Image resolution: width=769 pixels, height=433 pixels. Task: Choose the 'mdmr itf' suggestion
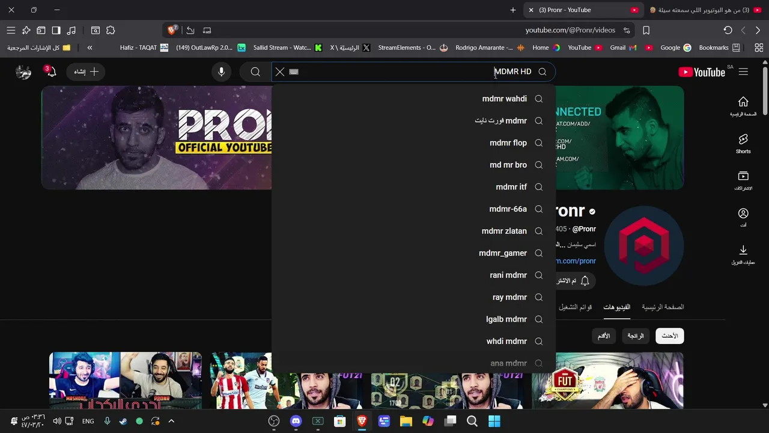click(413, 187)
